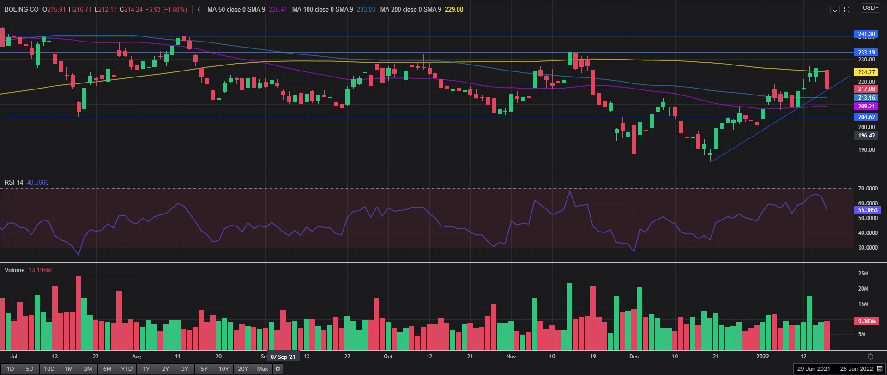Screen dimensions: 887x375
Task: Select the 5Y range
Action: 204,369
